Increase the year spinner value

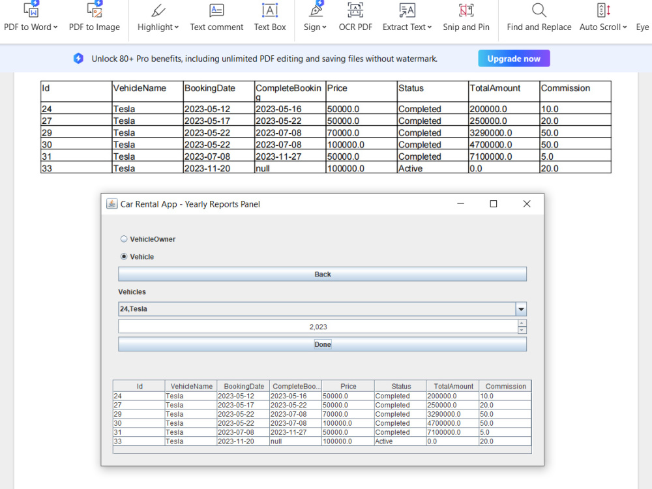point(522,323)
